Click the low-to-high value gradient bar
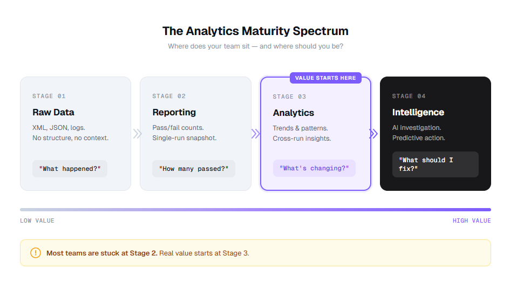This screenshot has width=510, height=283. click(x=255, y=210)
